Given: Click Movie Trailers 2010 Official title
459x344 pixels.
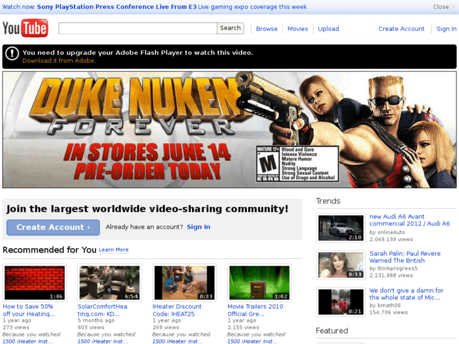Looking at the screenshot, I should click(x=255, y=310).
